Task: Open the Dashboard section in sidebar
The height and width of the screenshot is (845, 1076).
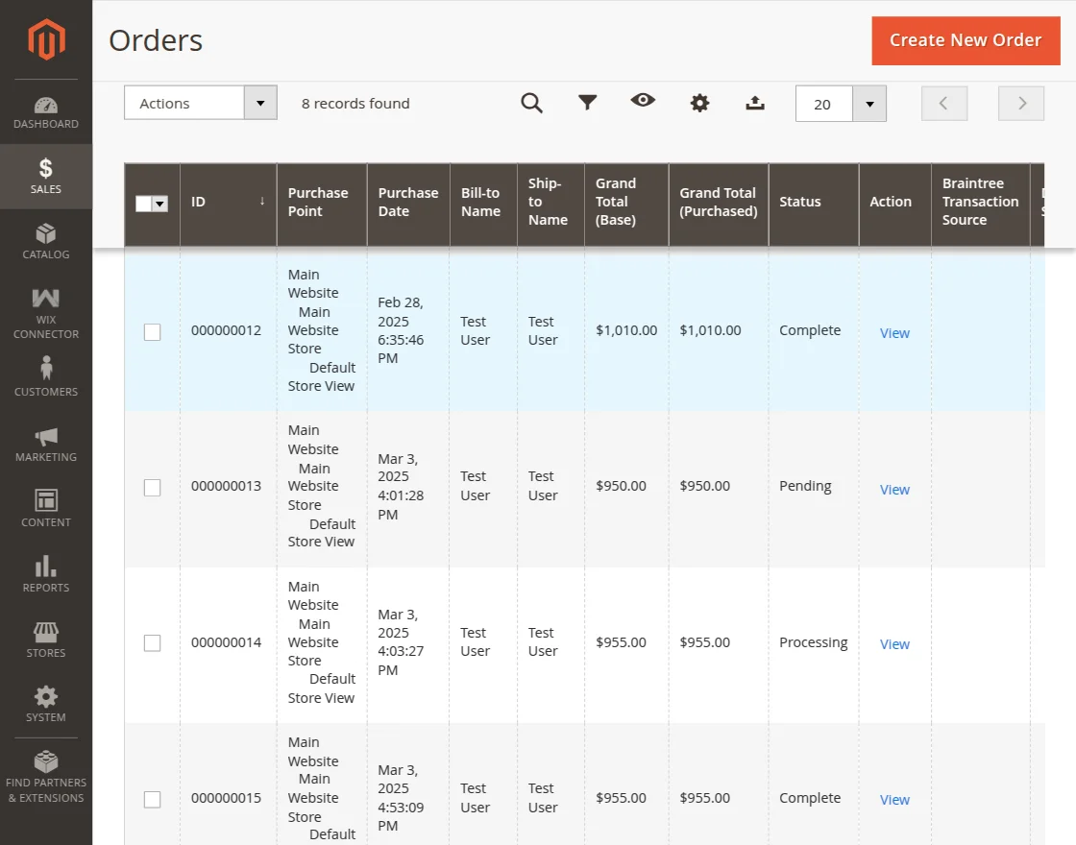Action: coord(46,109)
